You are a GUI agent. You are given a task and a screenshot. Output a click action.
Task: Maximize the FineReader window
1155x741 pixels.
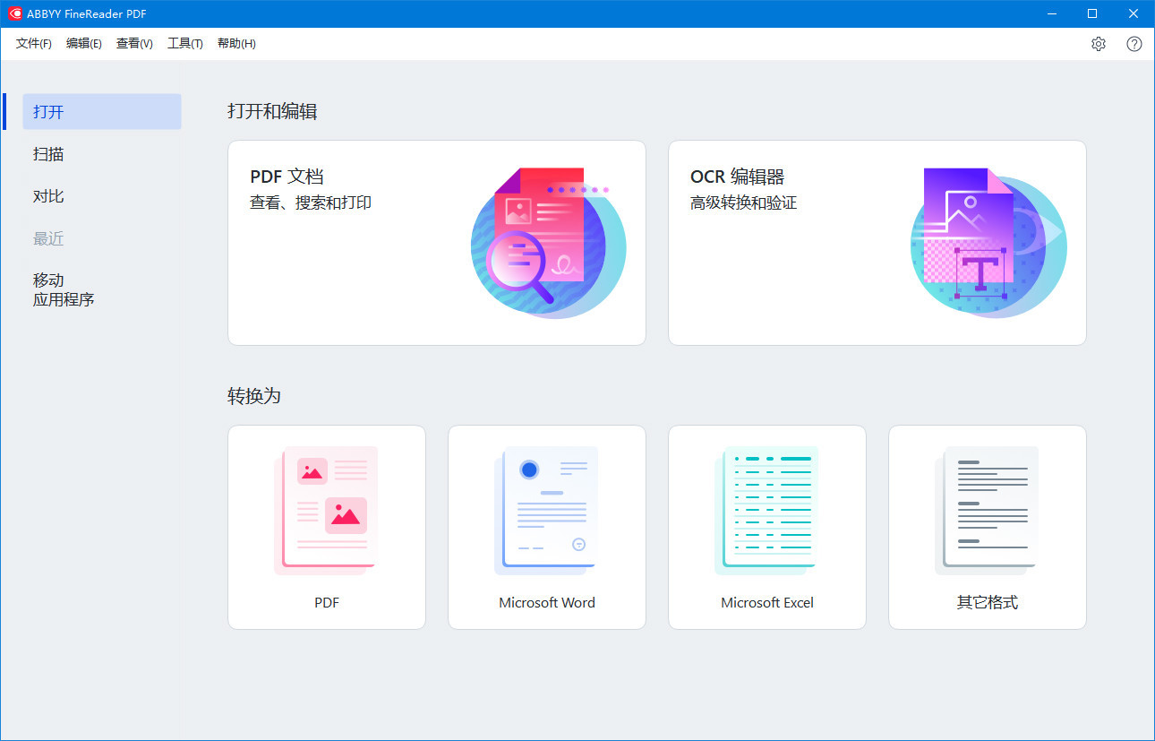tap(1092, 13)
